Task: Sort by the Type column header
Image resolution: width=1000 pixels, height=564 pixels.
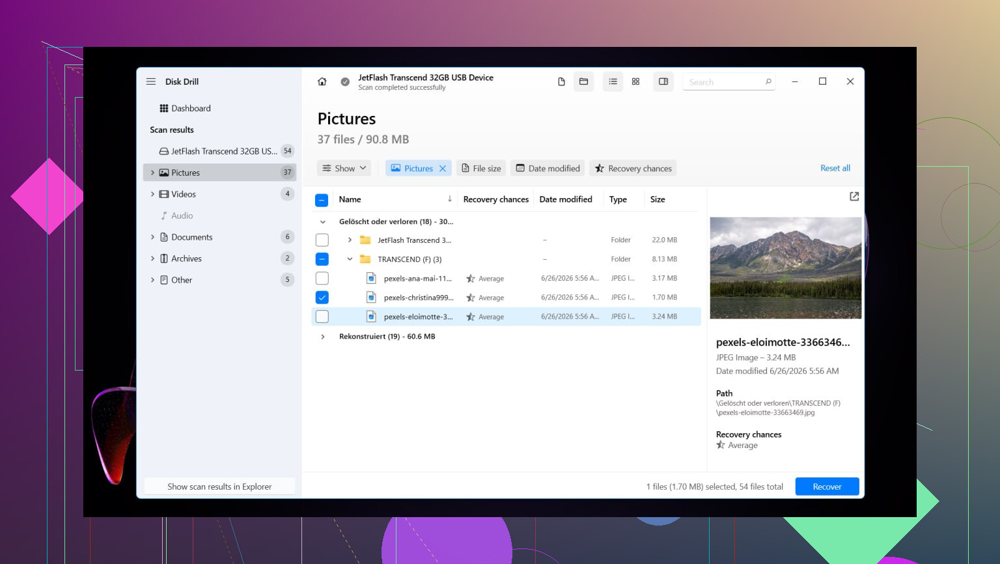Action: pos(618,199)
